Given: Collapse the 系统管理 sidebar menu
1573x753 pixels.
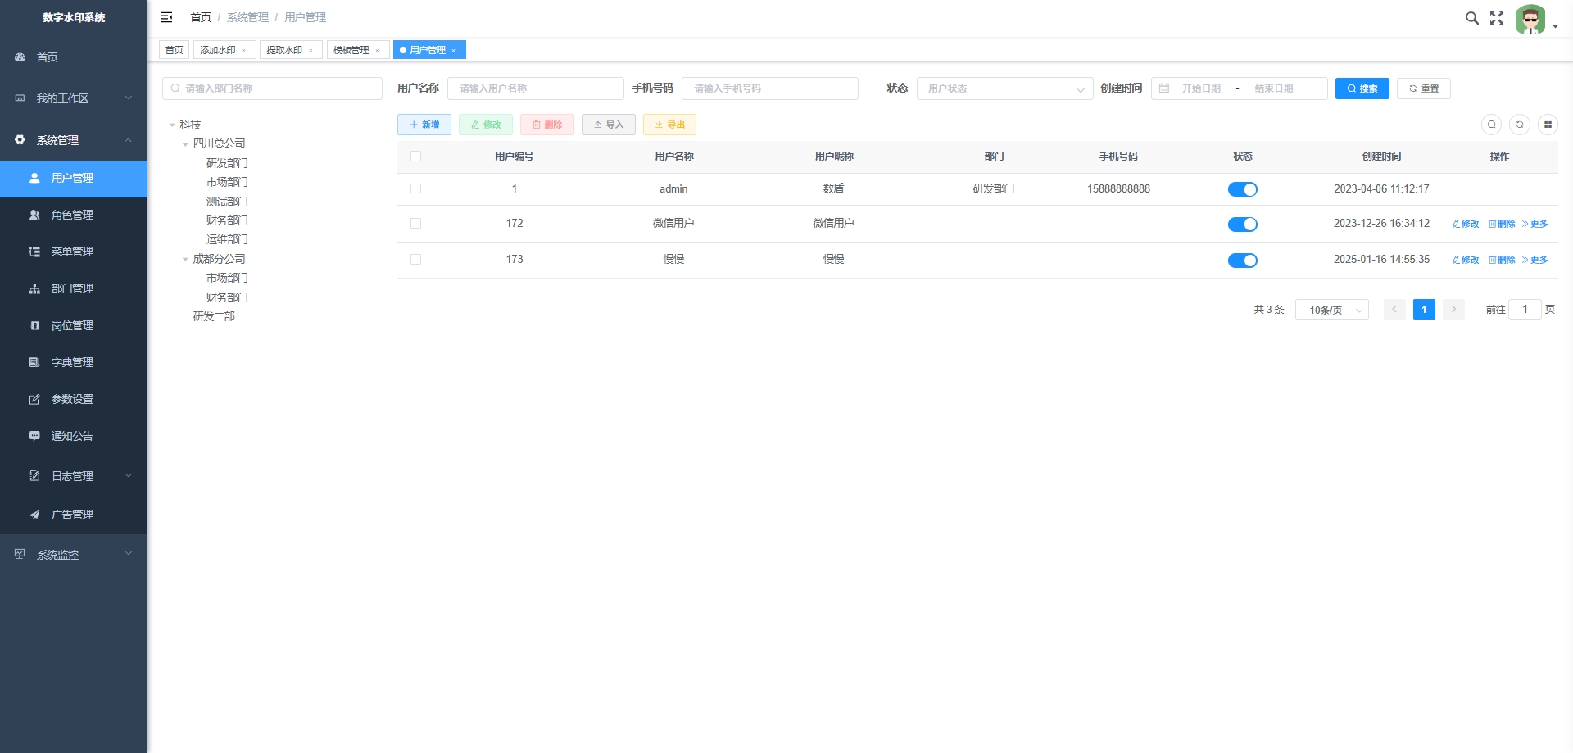Looking at the screenshot, I should tap(129, 140).
